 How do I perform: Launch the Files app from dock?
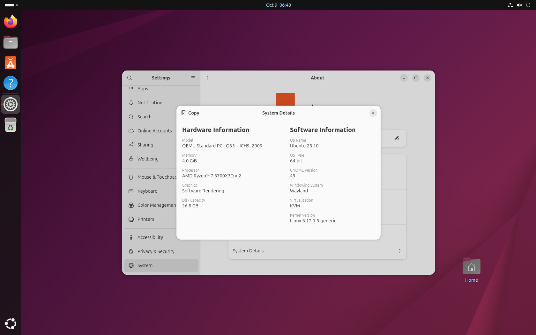point(11,42)
